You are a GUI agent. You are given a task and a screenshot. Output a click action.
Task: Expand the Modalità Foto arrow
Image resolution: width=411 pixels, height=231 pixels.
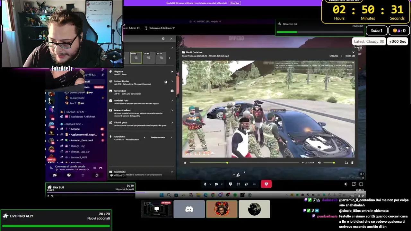(172, 101)
